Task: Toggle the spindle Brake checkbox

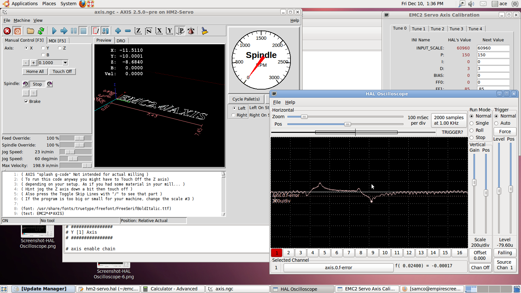Action: point(26,101)
